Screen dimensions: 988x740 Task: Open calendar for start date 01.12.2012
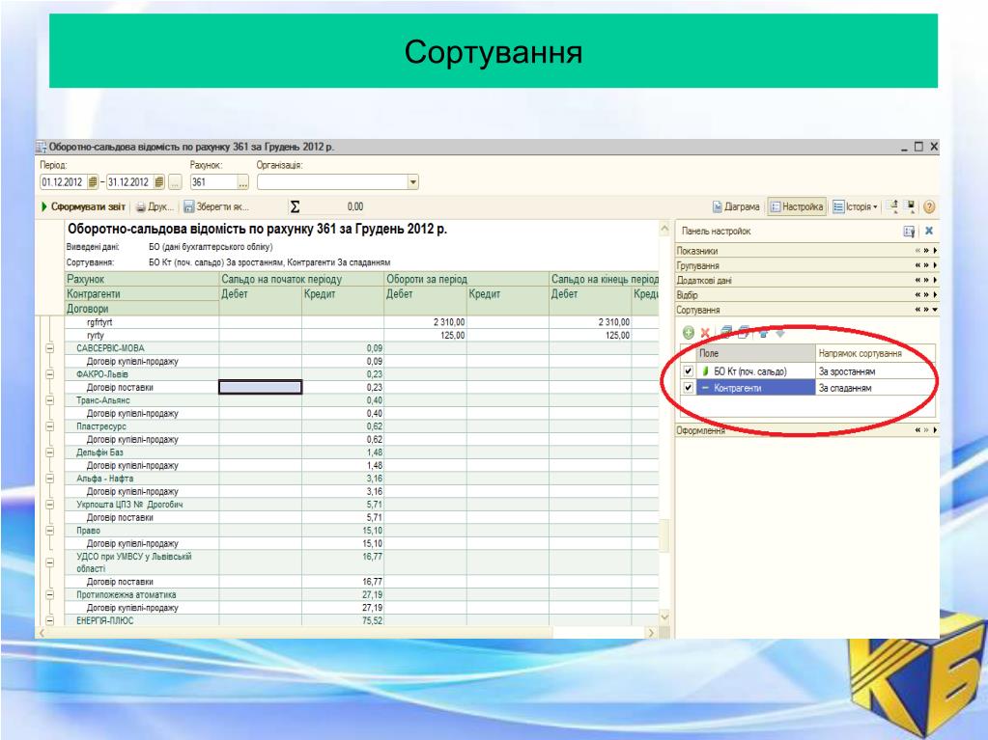tap(93, 182)
